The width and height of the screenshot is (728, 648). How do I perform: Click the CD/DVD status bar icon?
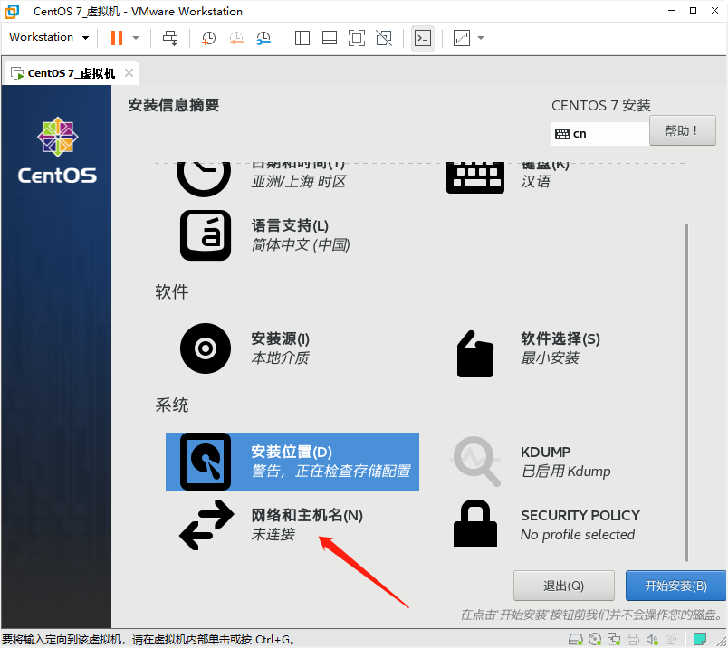[x=595, y=639]
